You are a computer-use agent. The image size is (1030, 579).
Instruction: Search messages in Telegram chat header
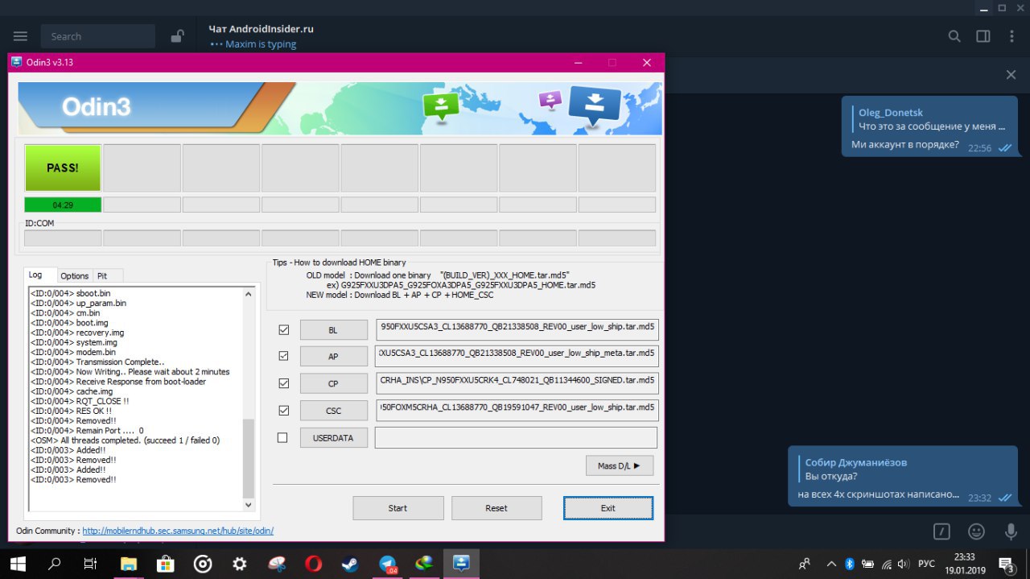(954, 36)
